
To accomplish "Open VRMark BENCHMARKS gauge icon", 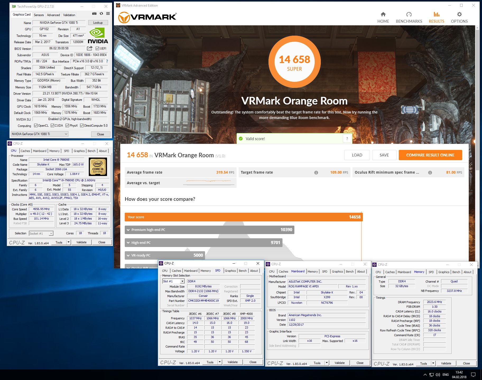I will click(409, 14).
